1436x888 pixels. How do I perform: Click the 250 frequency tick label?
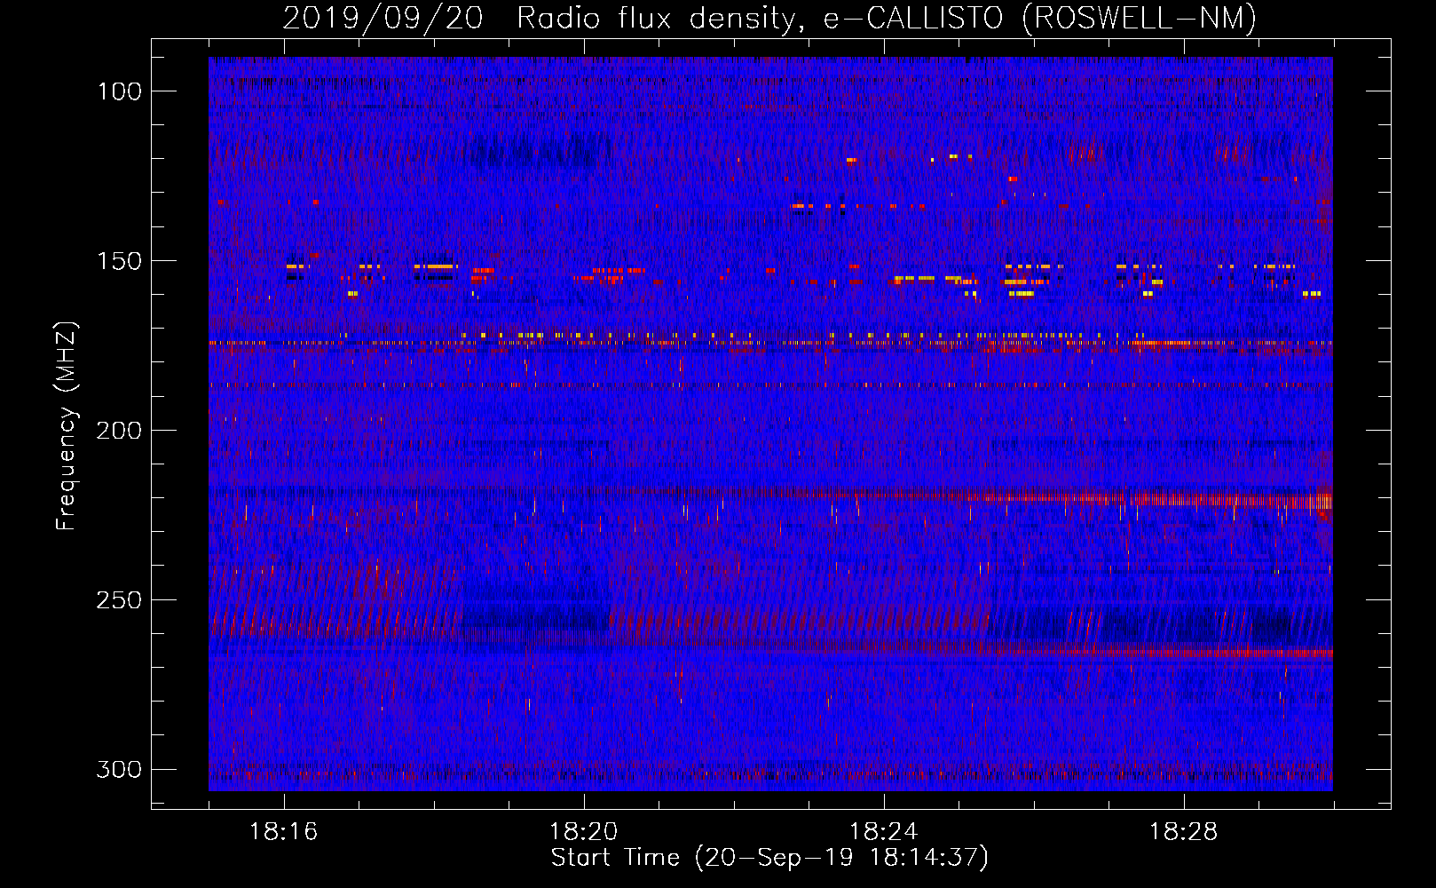(x=119, y=600)
